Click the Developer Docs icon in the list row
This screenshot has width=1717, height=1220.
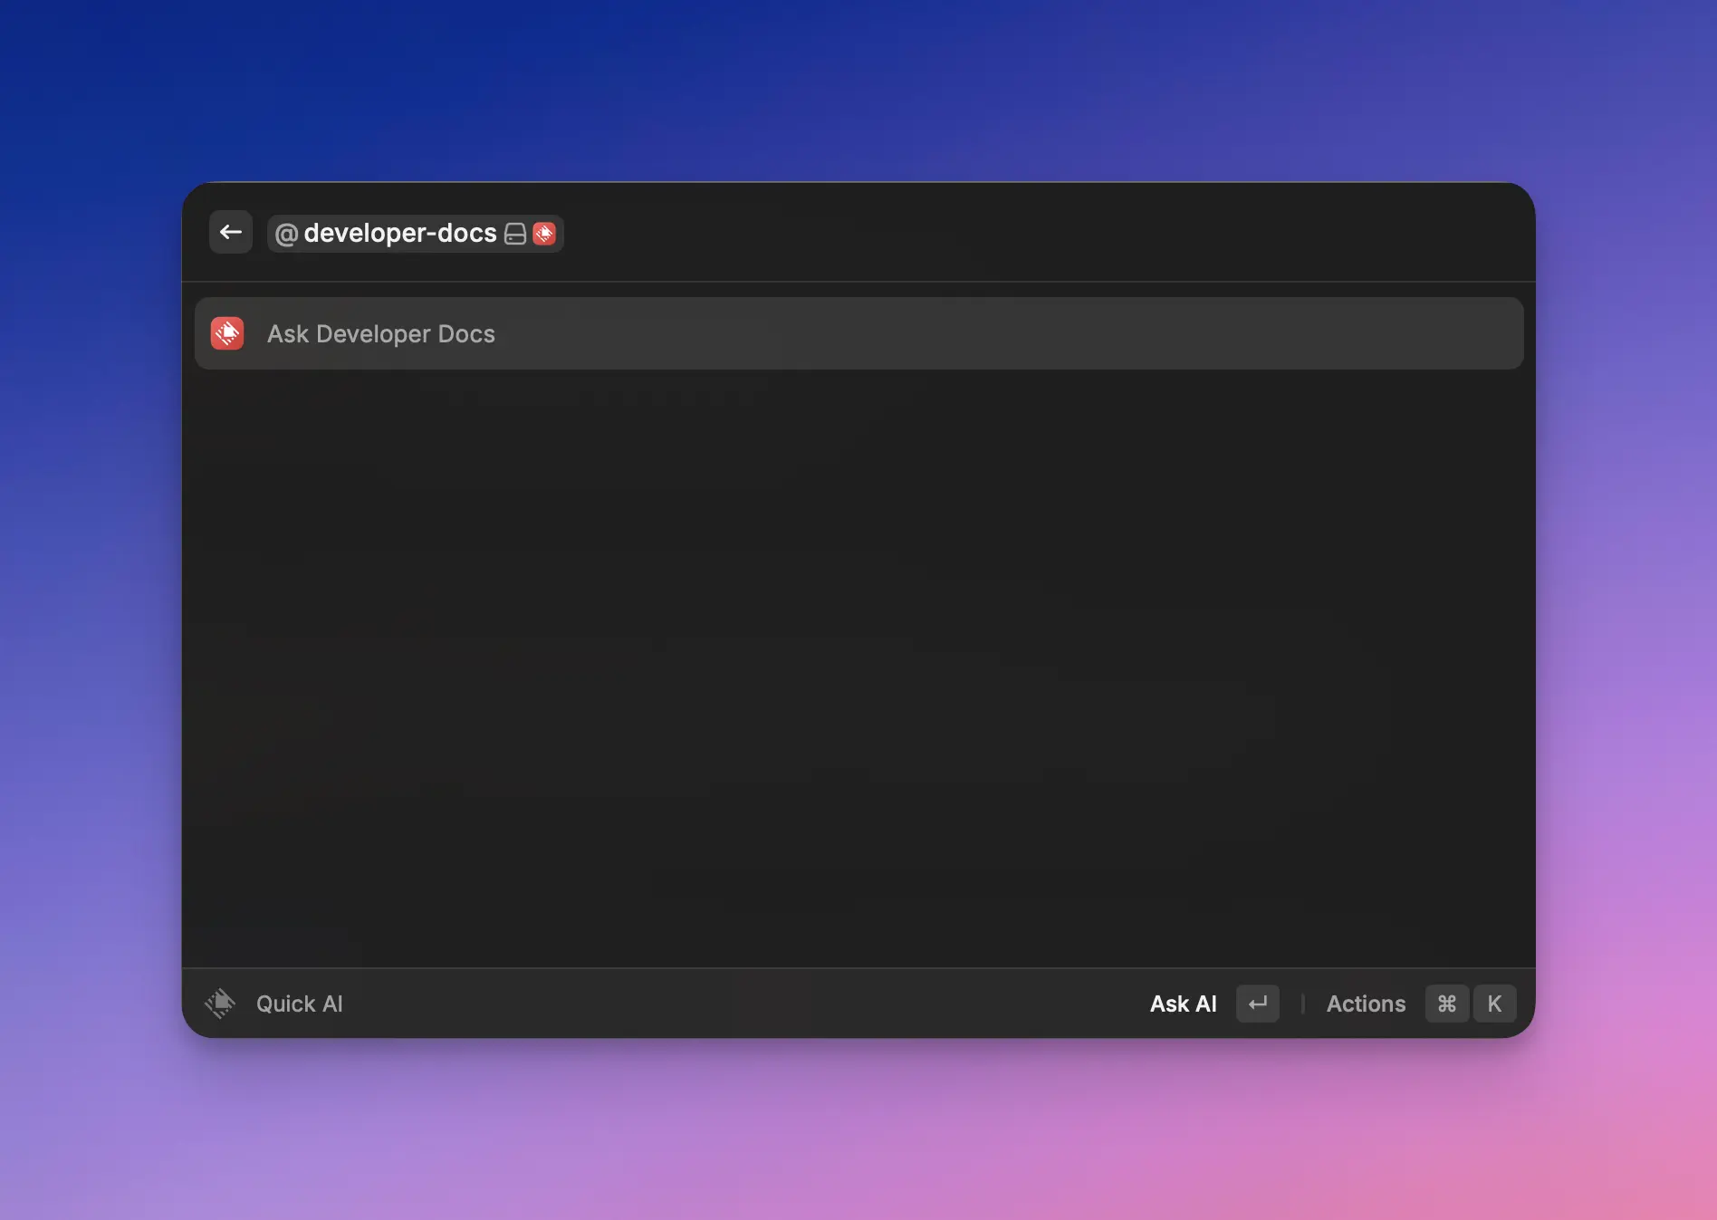coord(227,333)
